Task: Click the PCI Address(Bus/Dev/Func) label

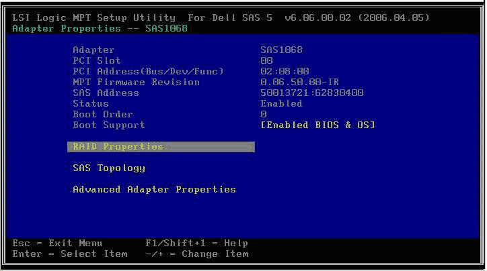Action: pyautogui.click(x=149, y=71)
